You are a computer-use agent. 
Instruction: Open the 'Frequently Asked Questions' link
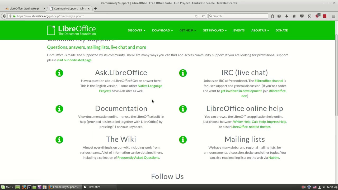[x=138, y=158]
